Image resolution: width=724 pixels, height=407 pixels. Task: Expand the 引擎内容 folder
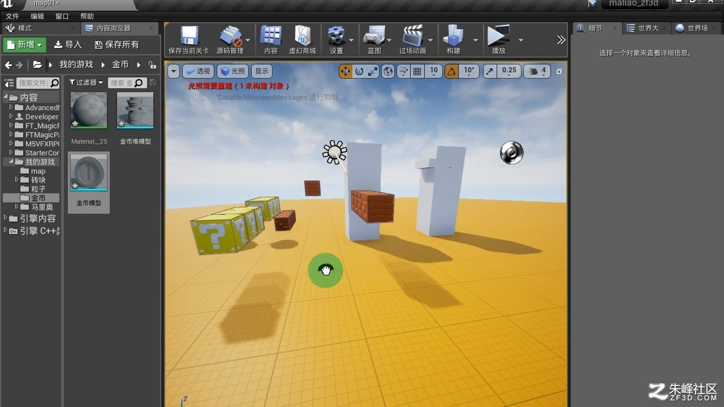[x=6, y=218]
